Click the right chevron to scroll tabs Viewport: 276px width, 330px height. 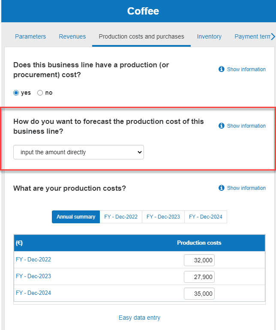click(273, 36)
